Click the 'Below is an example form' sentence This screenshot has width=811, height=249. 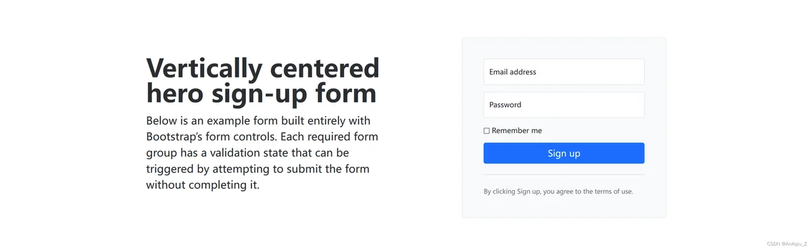coord(208,120)
